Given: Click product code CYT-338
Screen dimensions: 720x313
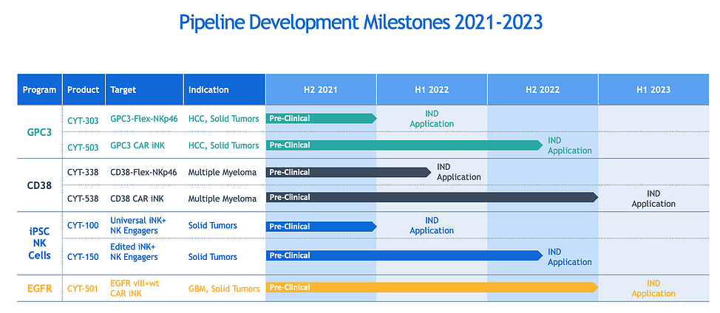Looking at the screenshot, I should click(x=83, y=173).
